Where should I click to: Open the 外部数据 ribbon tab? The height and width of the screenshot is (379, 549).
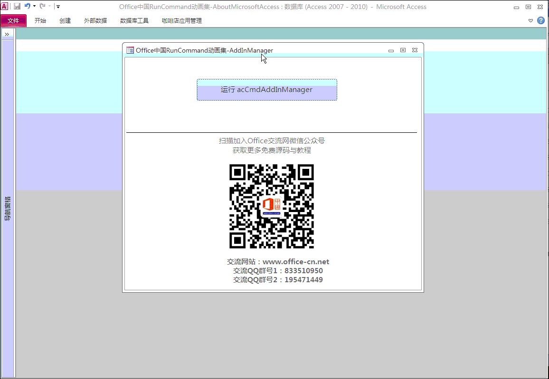point(95,20)
